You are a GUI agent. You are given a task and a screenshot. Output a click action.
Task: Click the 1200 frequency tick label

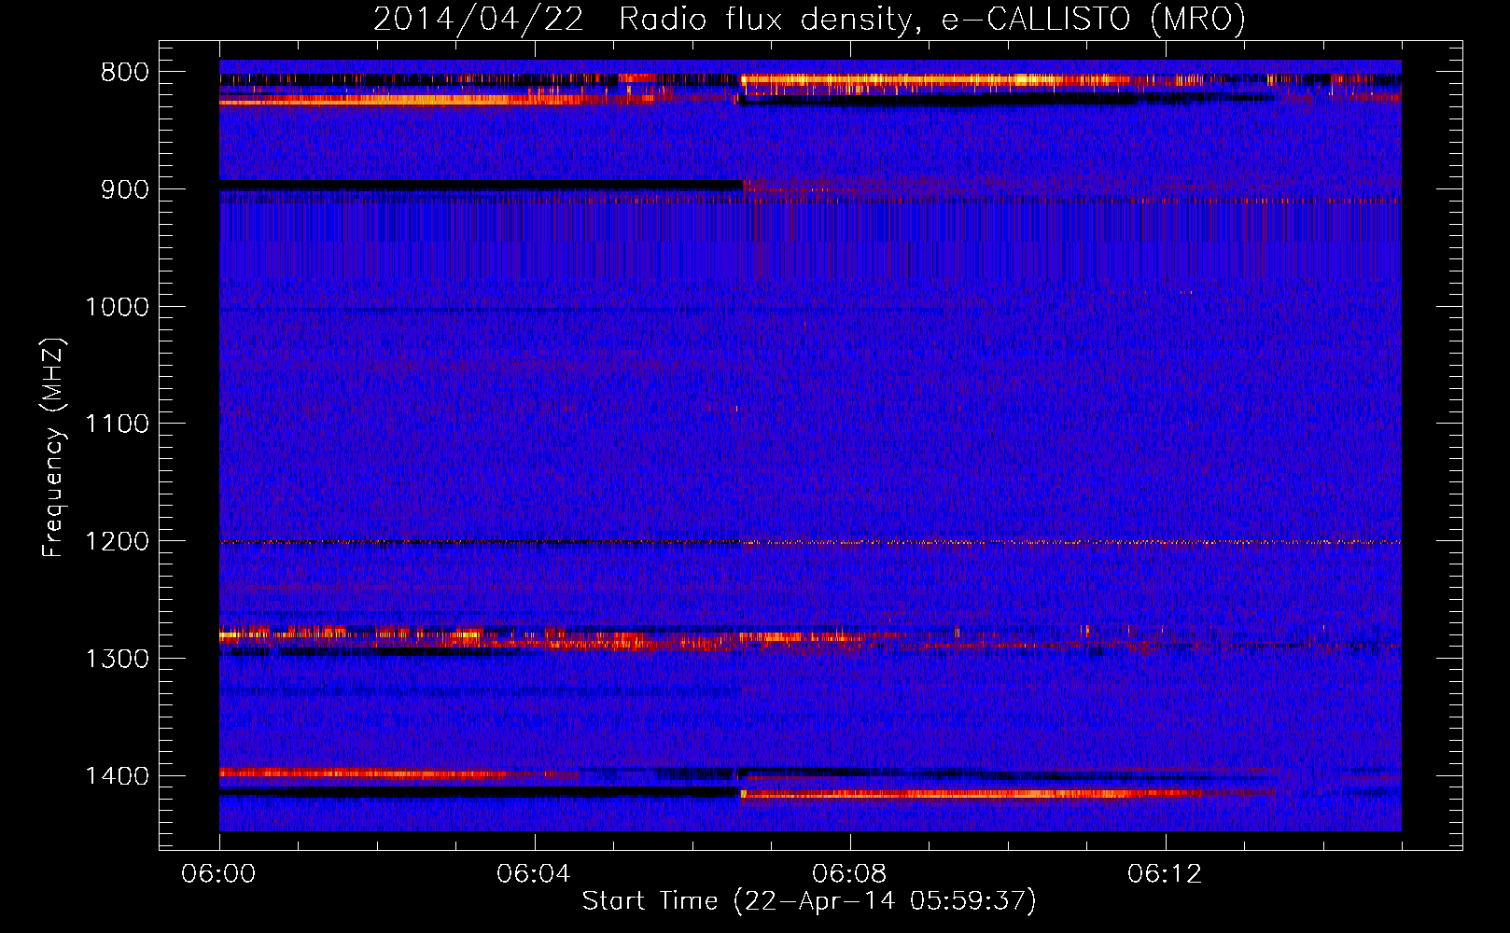pyautogui.click(x=117, y=542)
